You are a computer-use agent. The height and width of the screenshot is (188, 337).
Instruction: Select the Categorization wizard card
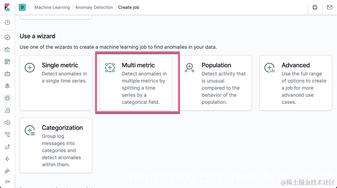coord(56,145)
